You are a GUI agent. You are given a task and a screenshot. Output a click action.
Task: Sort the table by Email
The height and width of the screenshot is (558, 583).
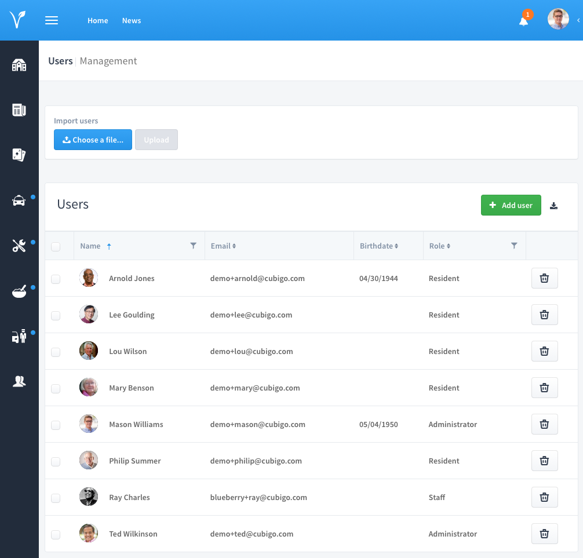point(223,246)
